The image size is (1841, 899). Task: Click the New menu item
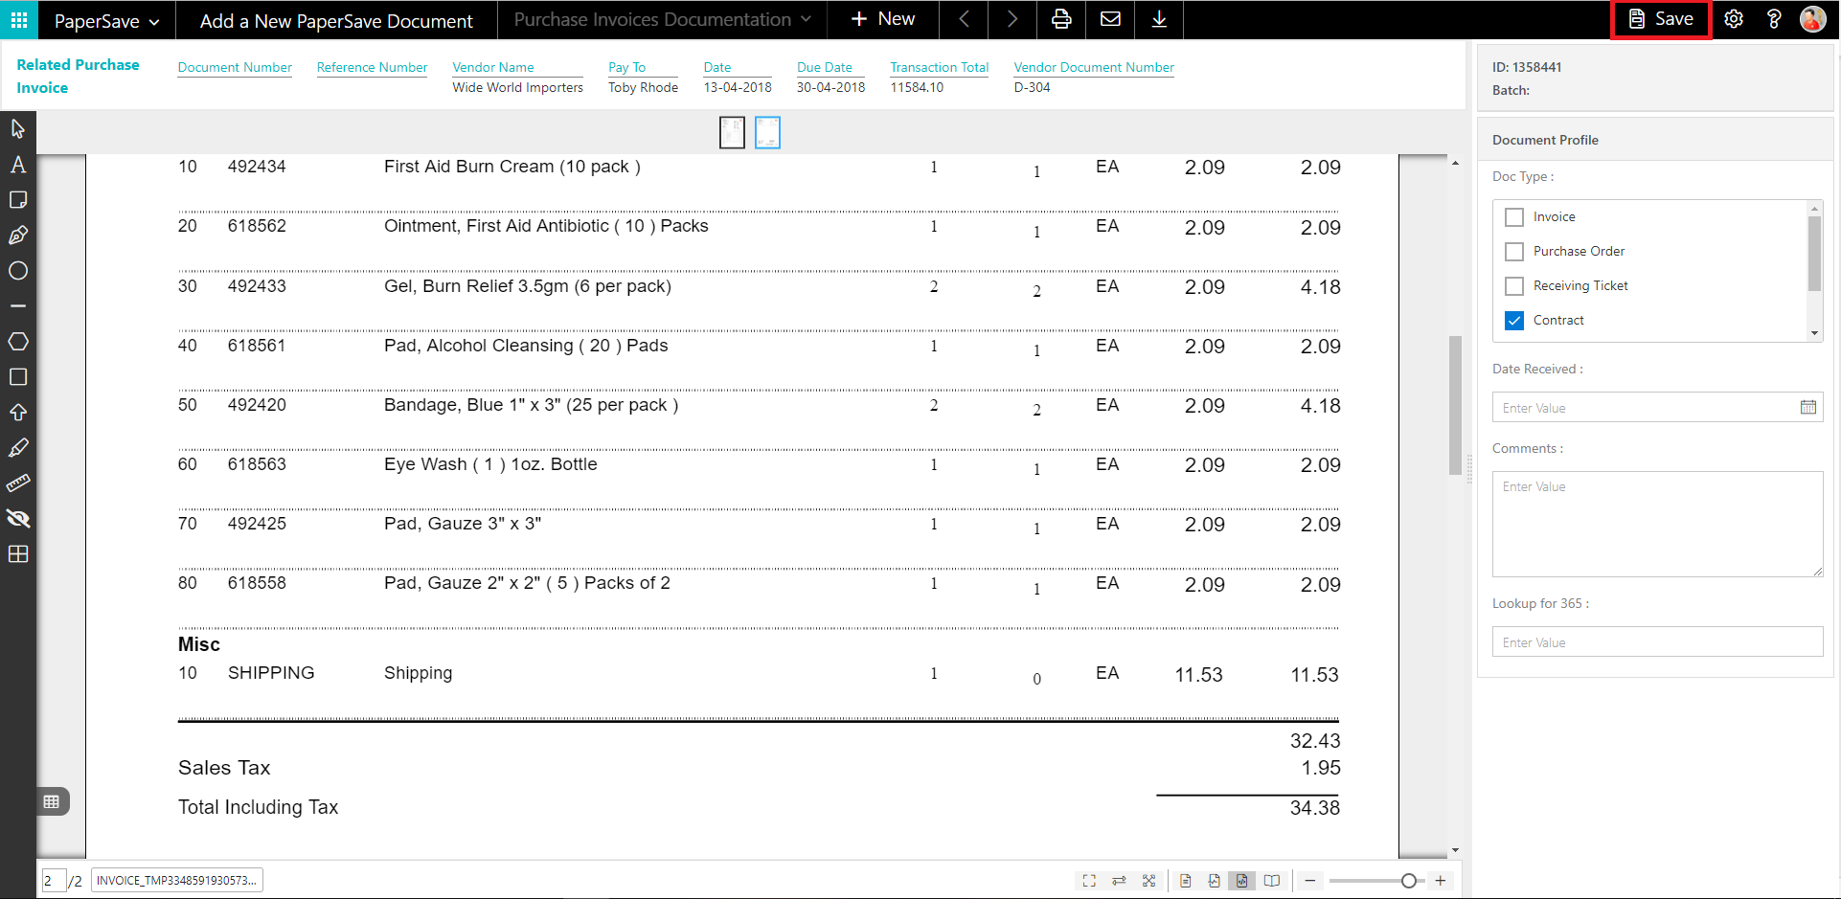[x=882, y=19]
